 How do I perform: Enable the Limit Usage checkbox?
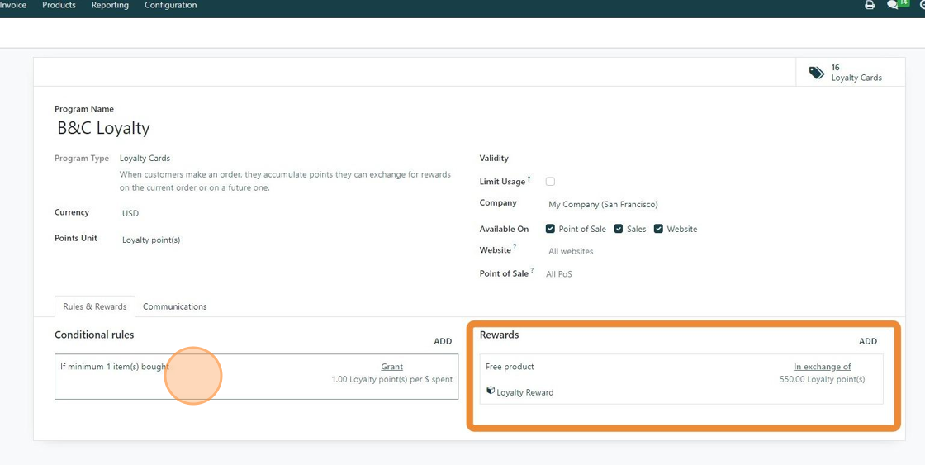(550, 182)
